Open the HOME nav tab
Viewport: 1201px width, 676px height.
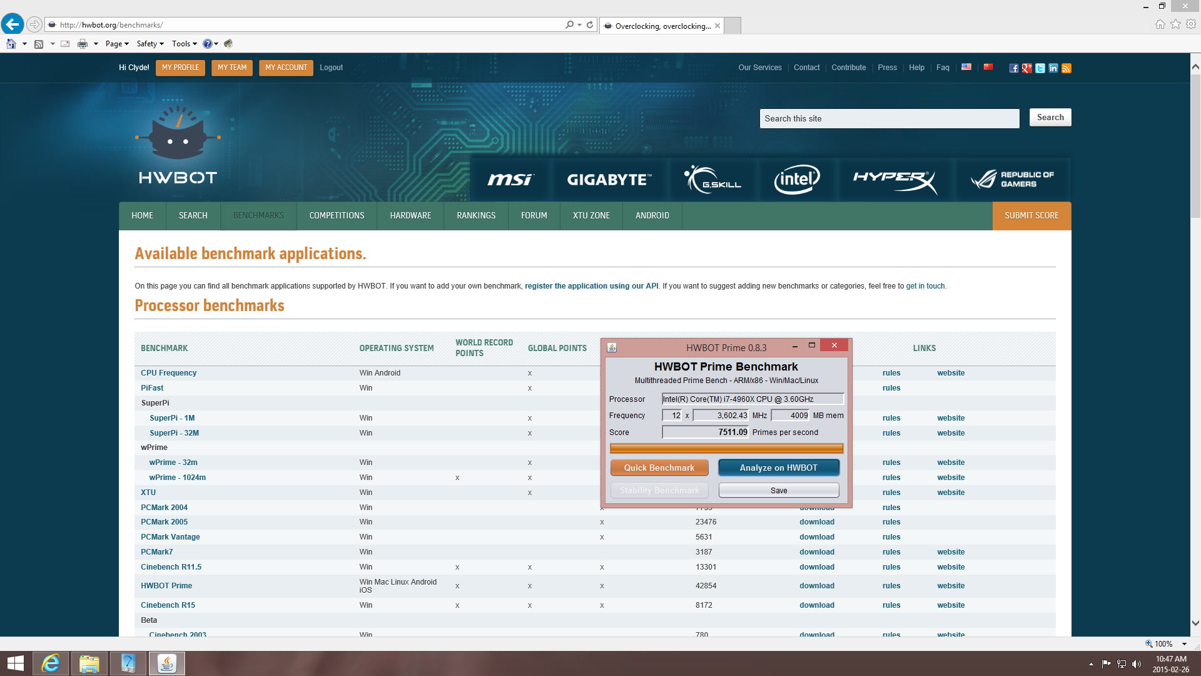coord(142,216)
